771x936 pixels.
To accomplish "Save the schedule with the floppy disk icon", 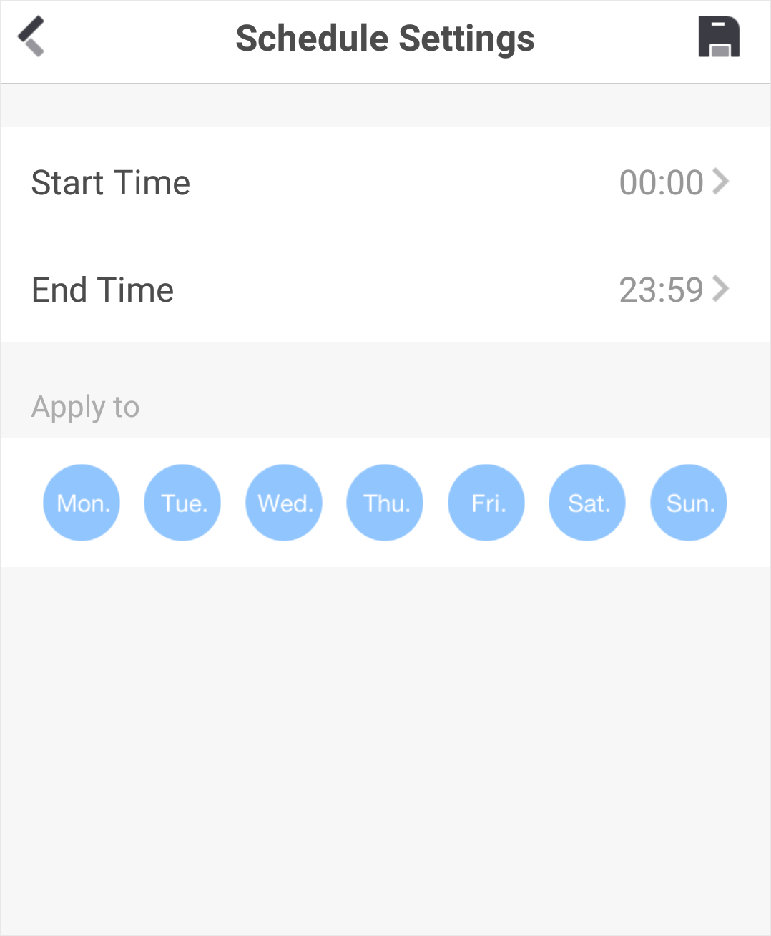I will (719, 37).
